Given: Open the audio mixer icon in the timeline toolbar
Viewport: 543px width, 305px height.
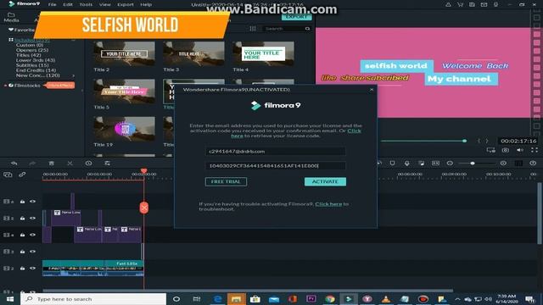Looking at the screenshot, I should pos(421,164).
